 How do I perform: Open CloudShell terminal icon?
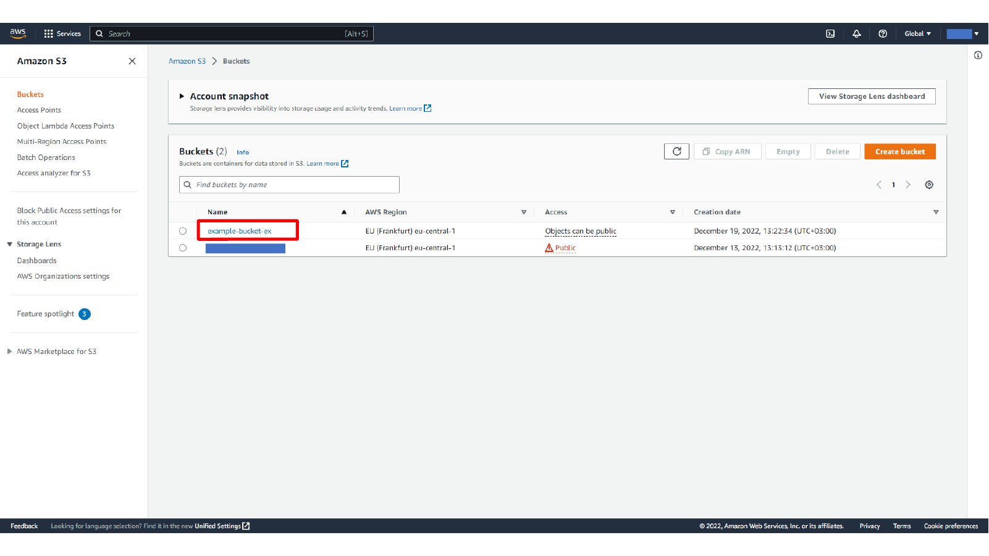(830, 34)
